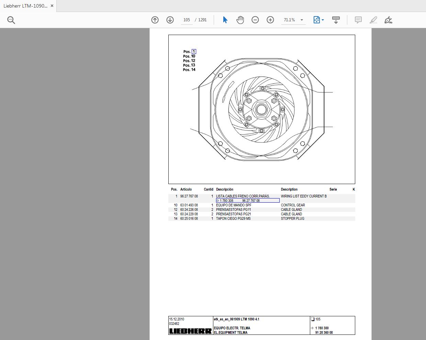Add a comment with the note icon
Image resolution: width=426 pixels, height=340 pixels.
358,20
